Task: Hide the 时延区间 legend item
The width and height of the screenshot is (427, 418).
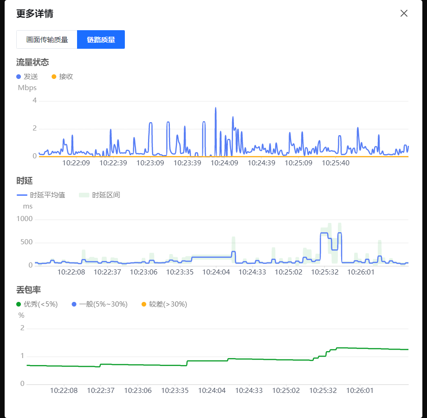Action: pyautogui.click(x=100, y=195)
